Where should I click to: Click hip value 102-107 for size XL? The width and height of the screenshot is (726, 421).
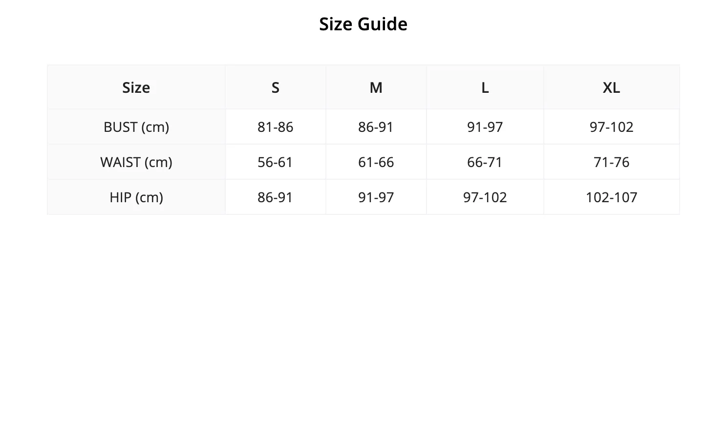point(611,197)
